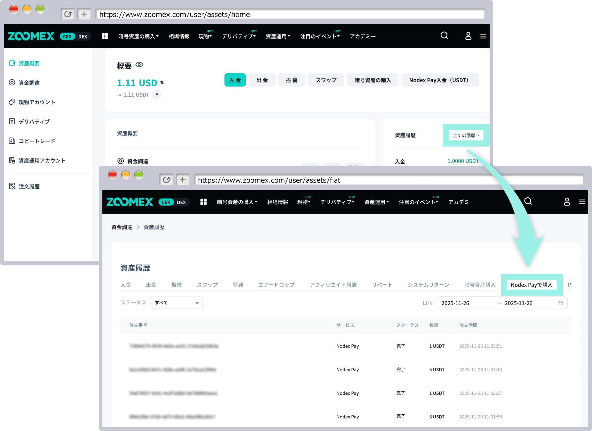Open the hamburger menu icon
This screenshot has height=431, width=592.
click(483, 36)
